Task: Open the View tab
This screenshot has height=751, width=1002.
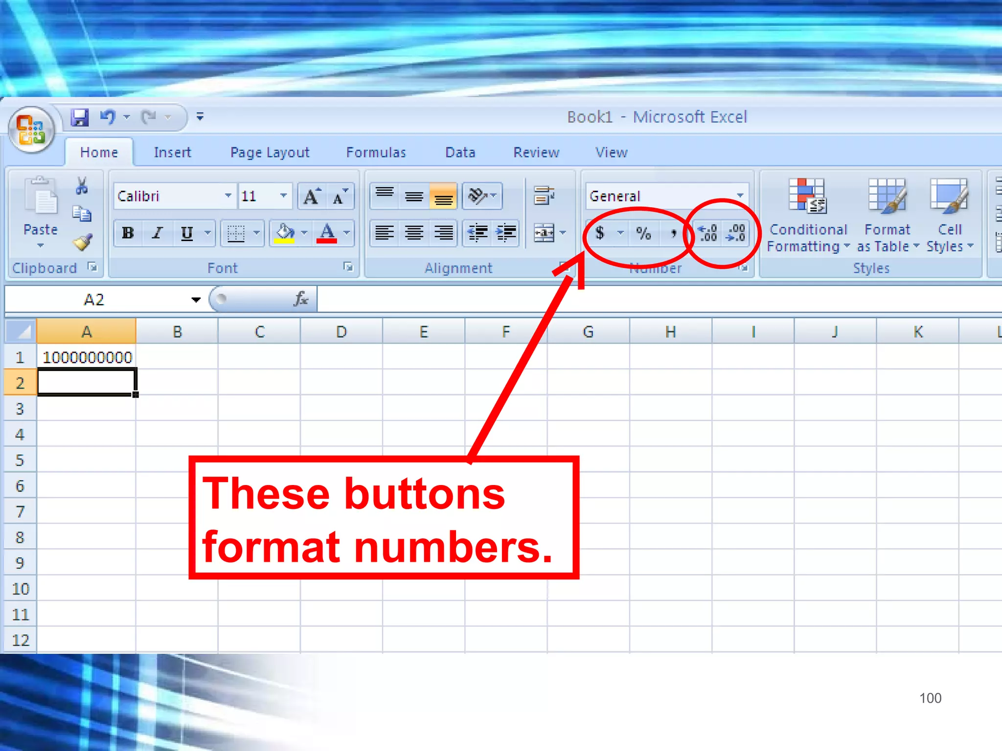Action: (611, 153)
